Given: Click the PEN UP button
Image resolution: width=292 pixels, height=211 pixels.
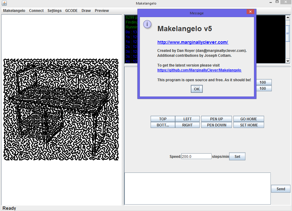Looking at the screenshot, I should tap(217, 119).
